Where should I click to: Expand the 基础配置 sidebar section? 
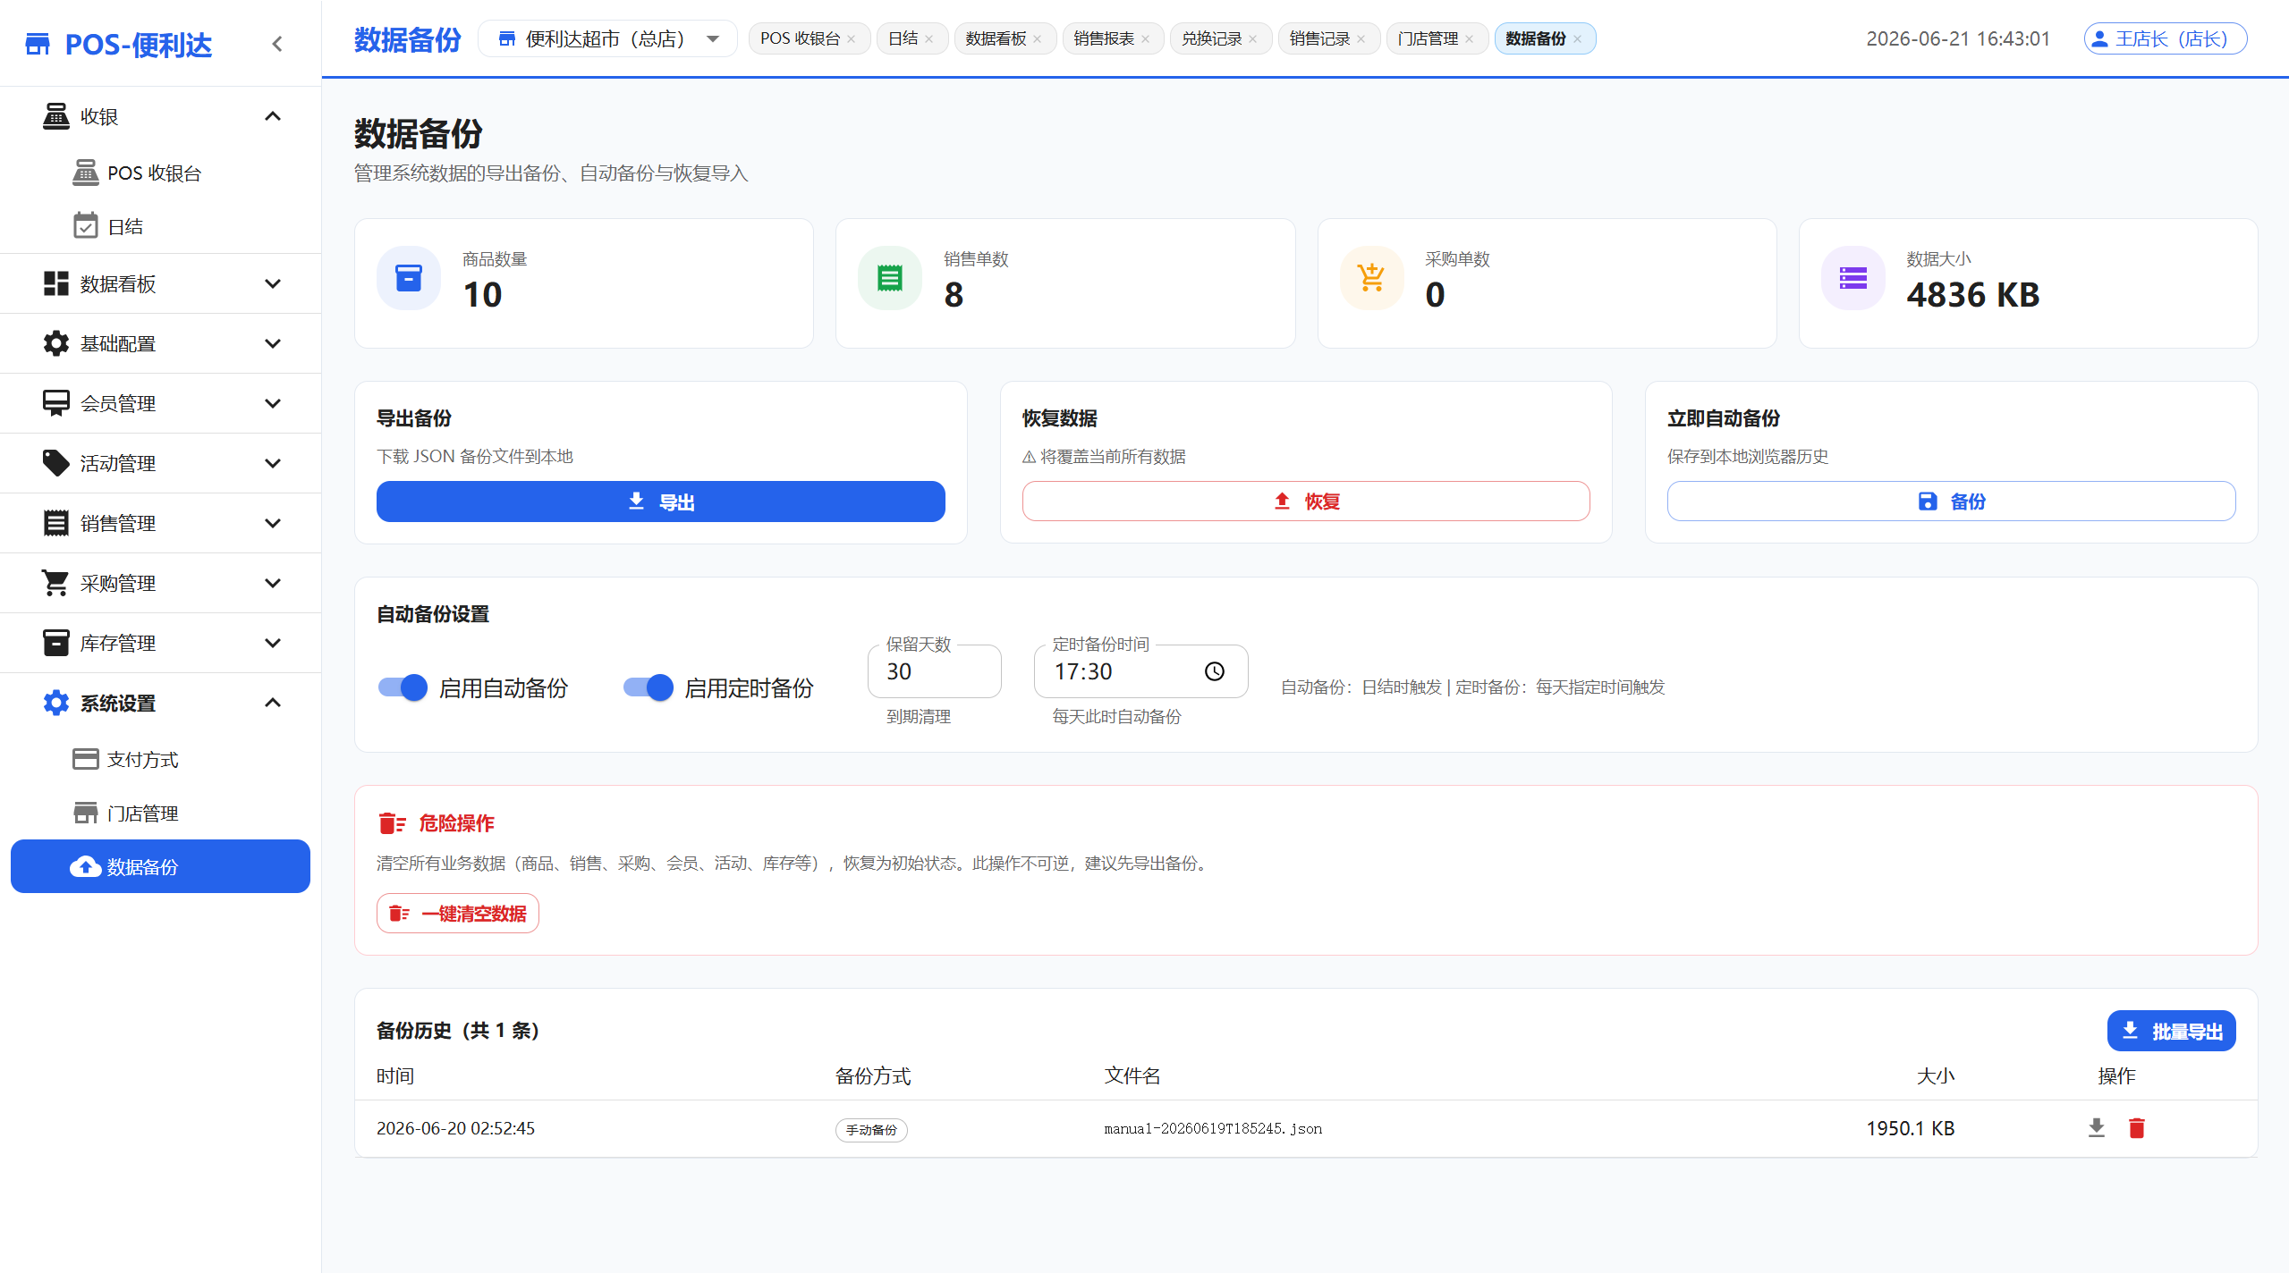point(161,344)
